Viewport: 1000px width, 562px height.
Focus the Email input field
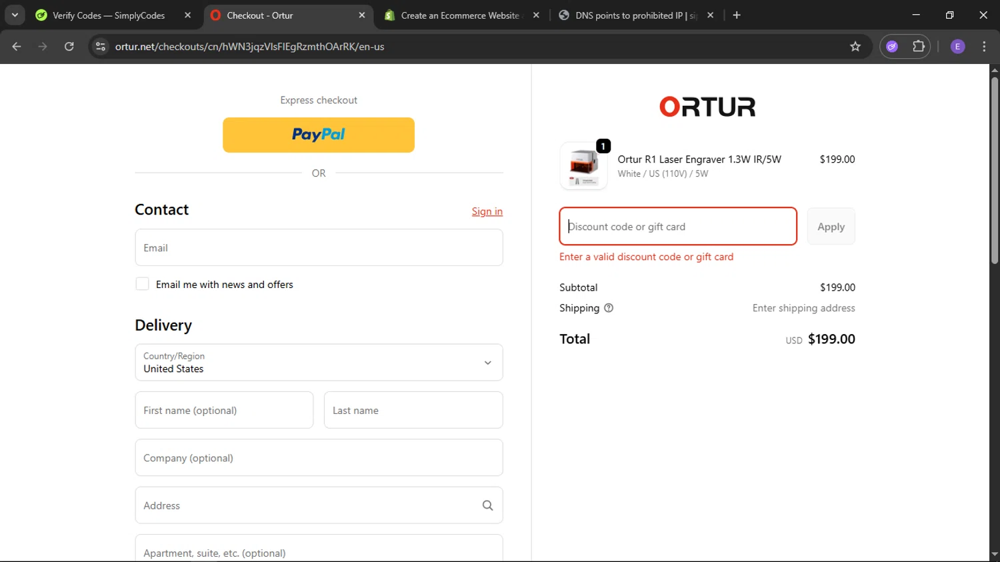tap(319, 247)
